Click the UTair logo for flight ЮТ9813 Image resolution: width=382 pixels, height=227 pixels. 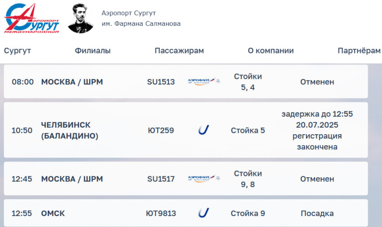pos(204,213)
